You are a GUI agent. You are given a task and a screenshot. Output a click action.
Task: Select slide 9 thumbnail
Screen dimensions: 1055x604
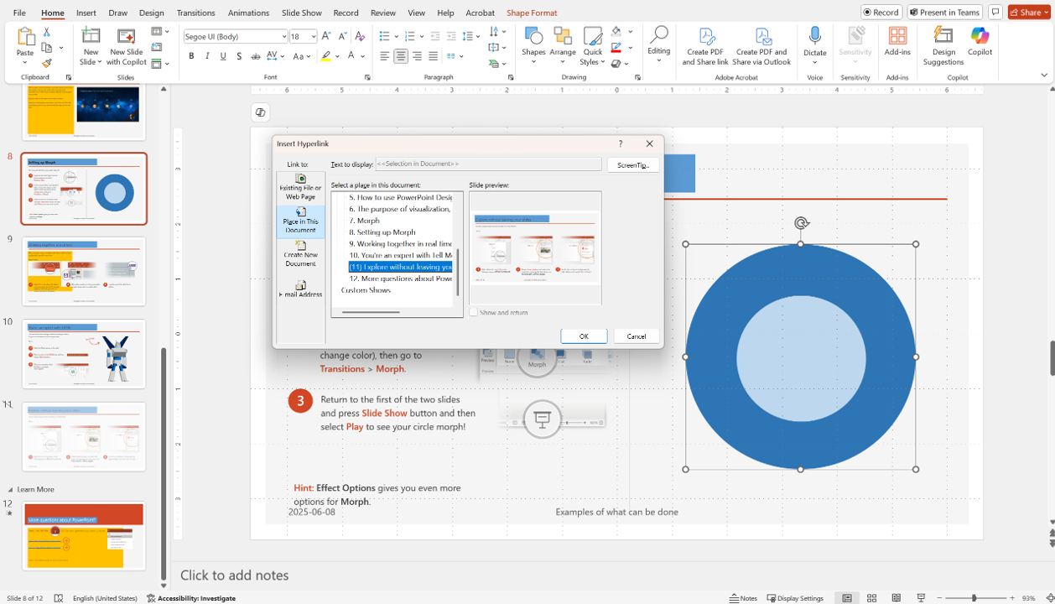[x=84, y=271]
